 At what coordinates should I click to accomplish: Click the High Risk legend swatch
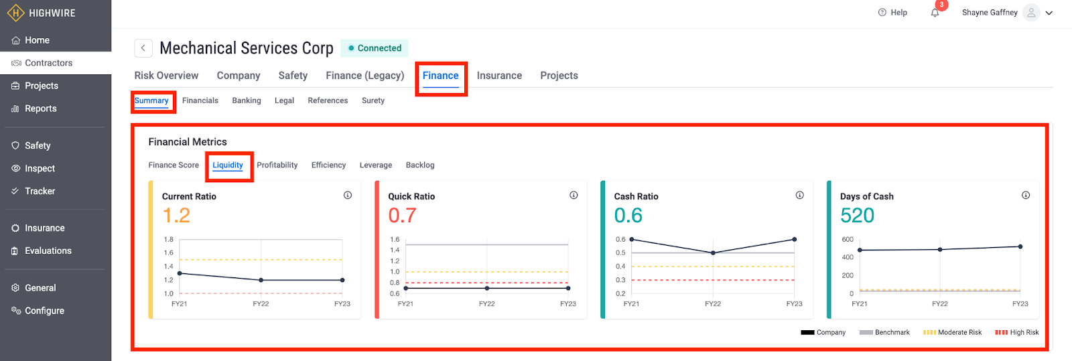pos(1001,333)
